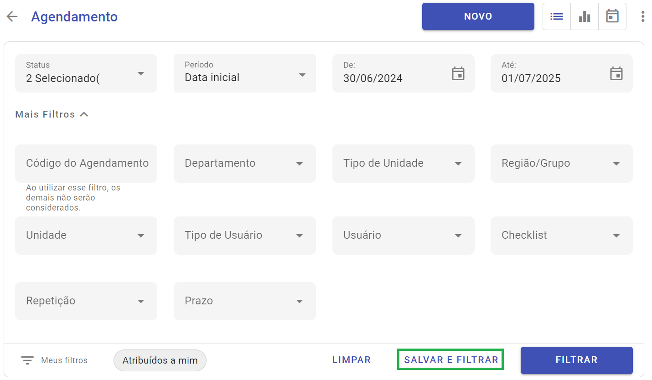
Task: Switch to list view
Action: click(556, 16)
